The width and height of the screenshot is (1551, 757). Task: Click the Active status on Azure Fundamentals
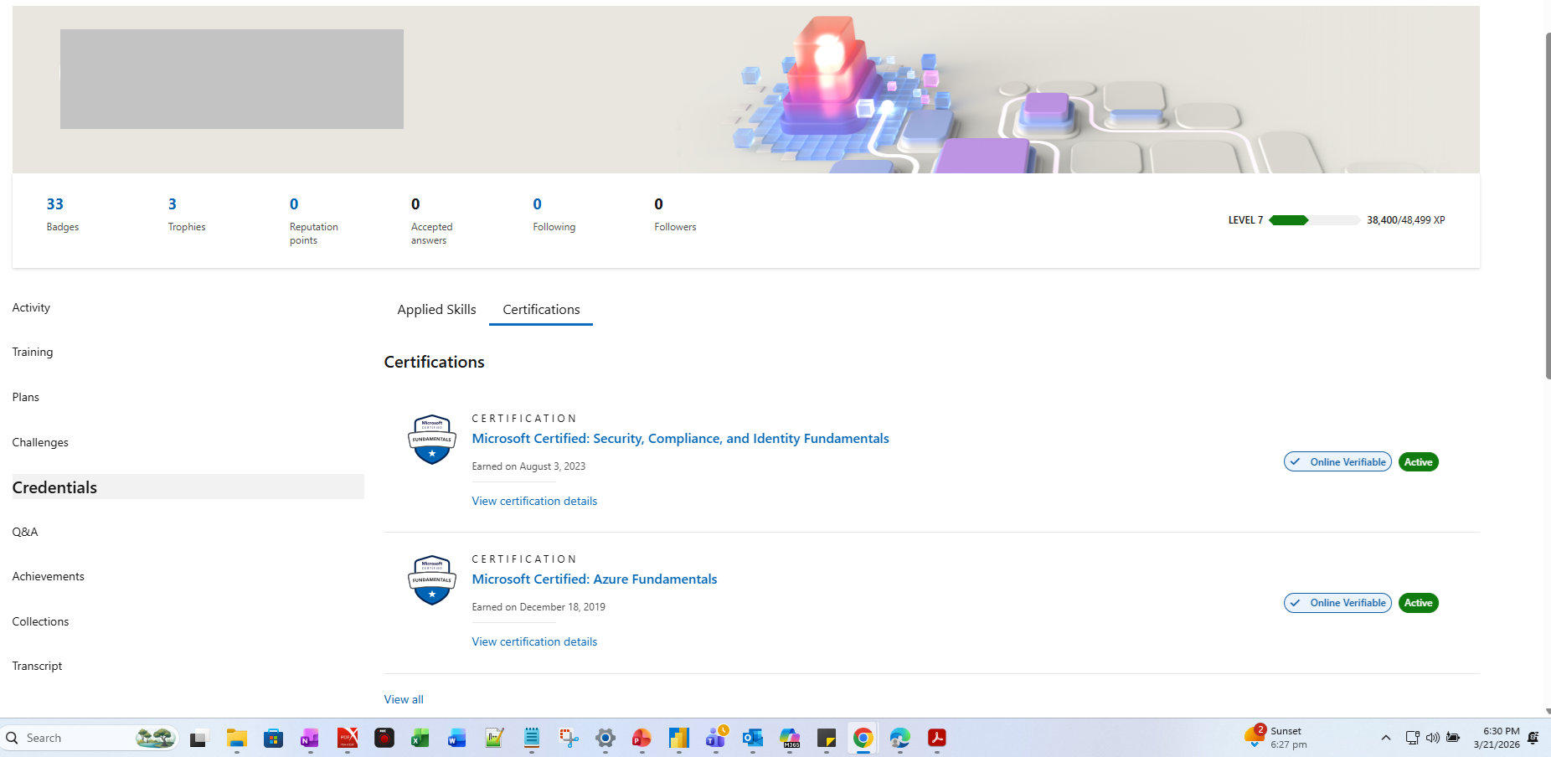(x=1419, y=603)
